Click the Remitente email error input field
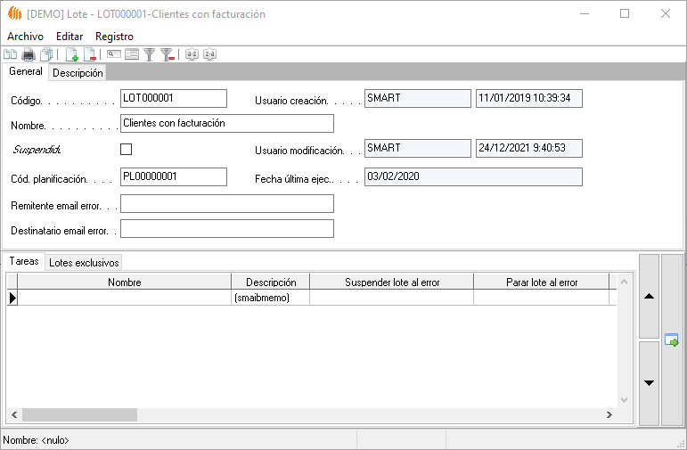 (x=226, y=204)
